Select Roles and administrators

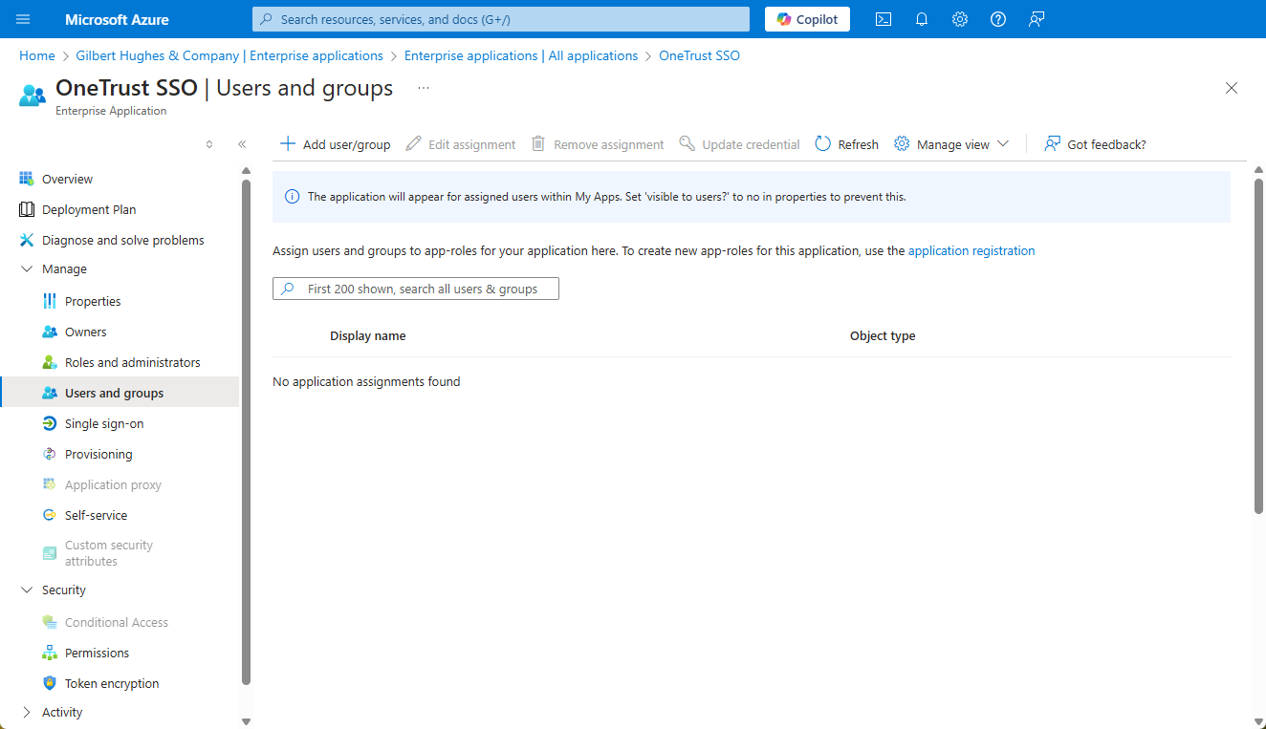(132, 361)
